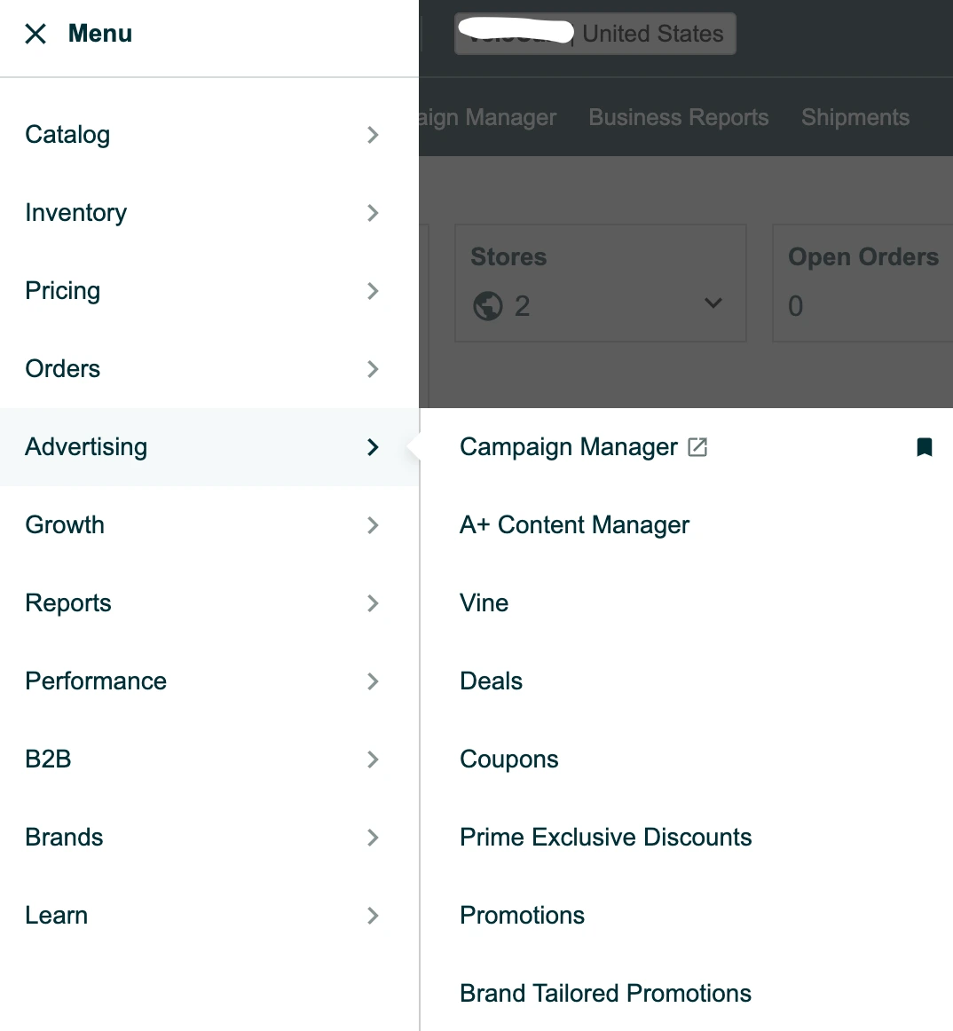This screenshot has width=953, height=1031.
Task: Click the Learn chevron icon
Action: click(373, 916)
